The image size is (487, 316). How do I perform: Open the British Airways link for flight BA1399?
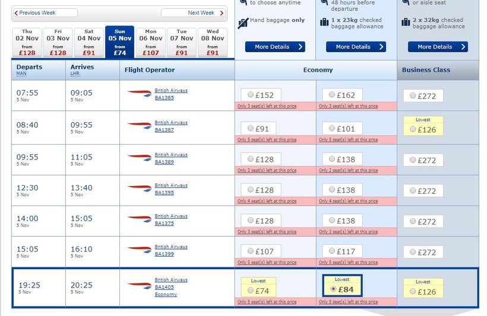(171, 247)
